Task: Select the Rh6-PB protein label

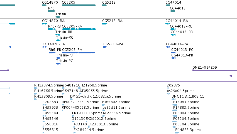Action: click(x=55, y=50)
